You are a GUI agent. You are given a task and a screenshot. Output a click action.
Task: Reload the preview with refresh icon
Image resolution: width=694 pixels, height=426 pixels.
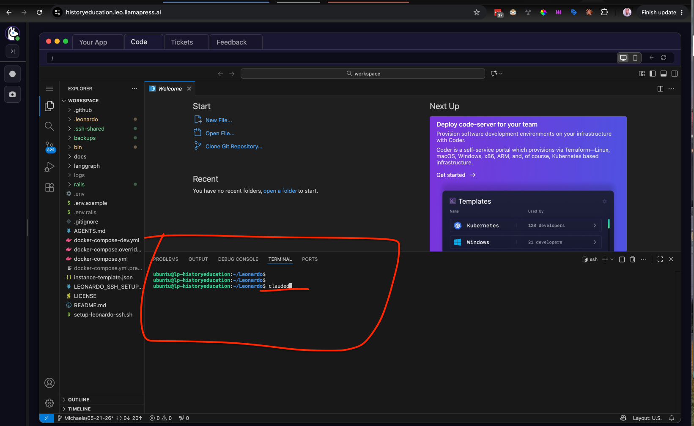click(664, 58)
